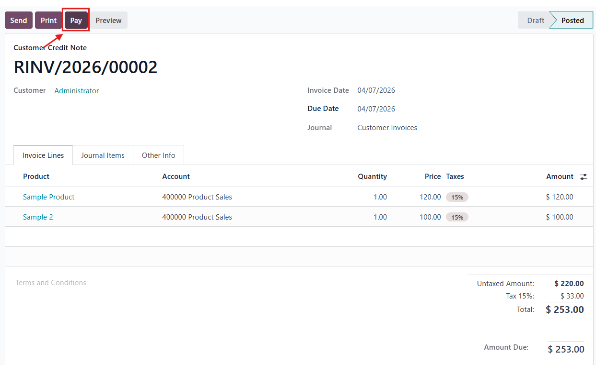Click the 400000 Product Sales account in first row

tap(197, 197)
